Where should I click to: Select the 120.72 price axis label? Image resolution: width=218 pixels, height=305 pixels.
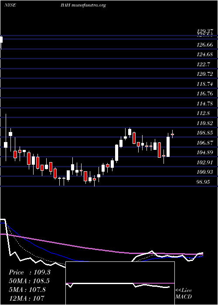[204, 74]
